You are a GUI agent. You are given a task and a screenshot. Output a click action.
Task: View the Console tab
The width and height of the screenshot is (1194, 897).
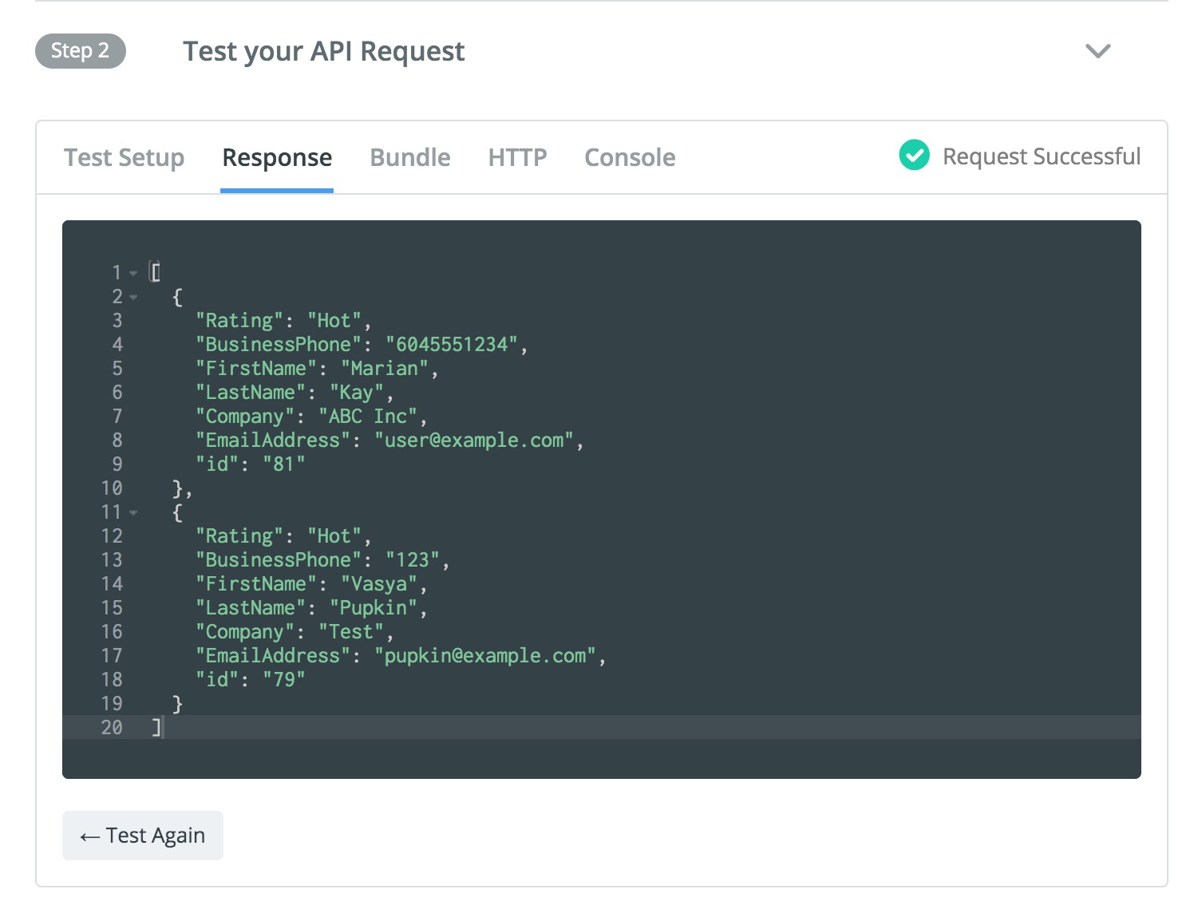[x=630, y=157]
